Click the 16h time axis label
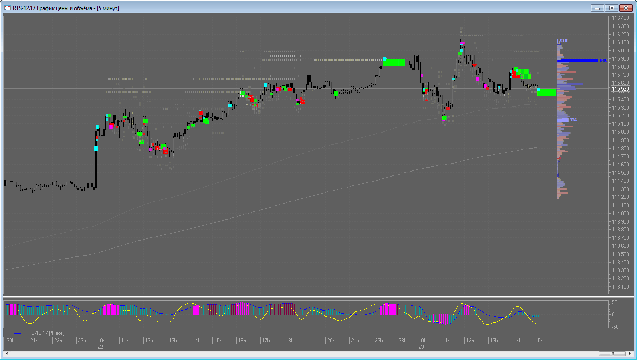 242,341
